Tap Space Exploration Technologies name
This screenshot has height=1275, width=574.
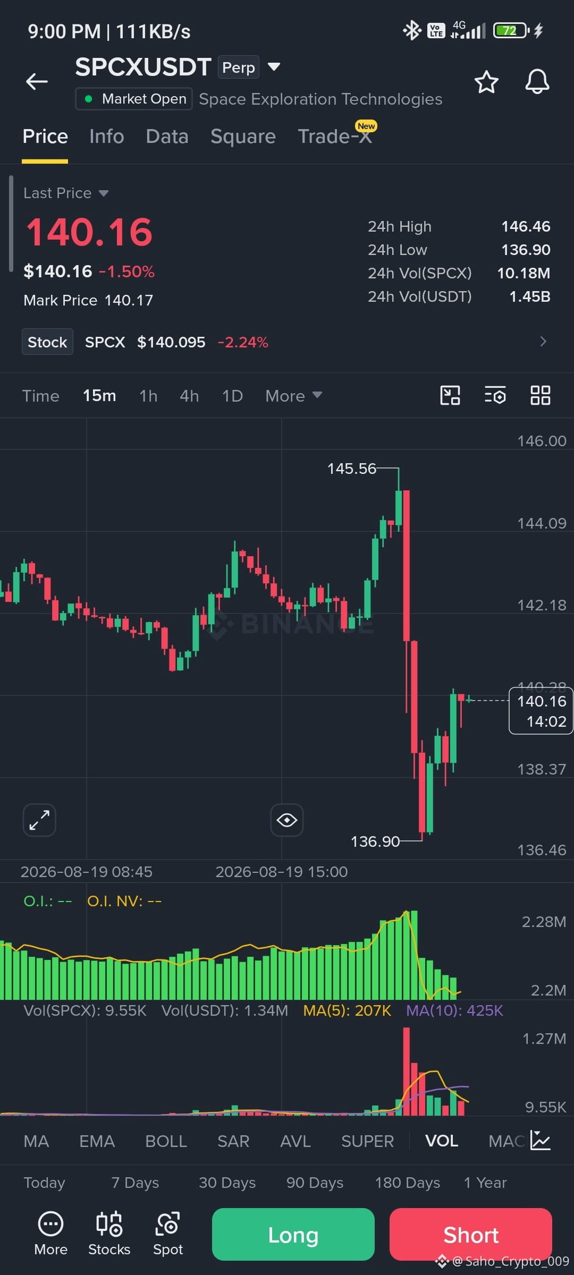coord(320,99)
